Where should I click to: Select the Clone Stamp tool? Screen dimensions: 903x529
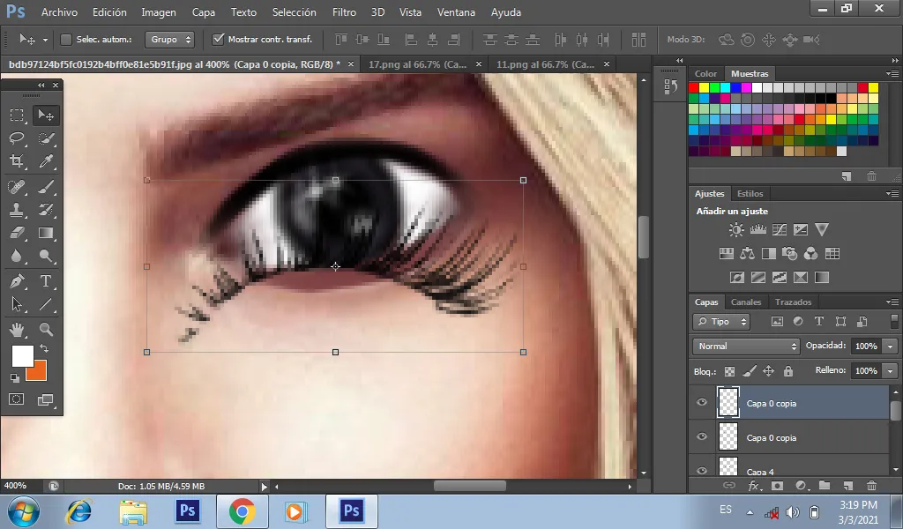pyautogui.click(x=18, y=210)
